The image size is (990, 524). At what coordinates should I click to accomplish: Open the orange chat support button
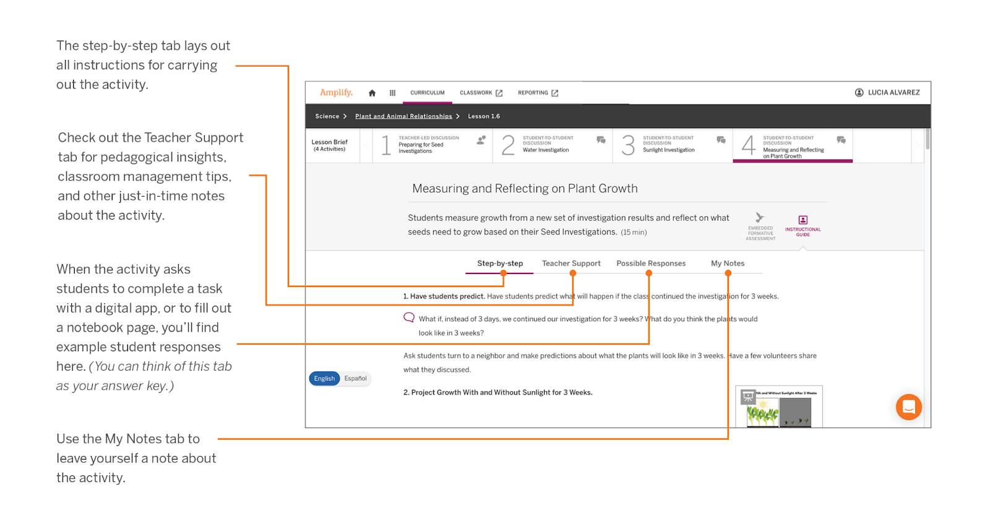[908, 407]
